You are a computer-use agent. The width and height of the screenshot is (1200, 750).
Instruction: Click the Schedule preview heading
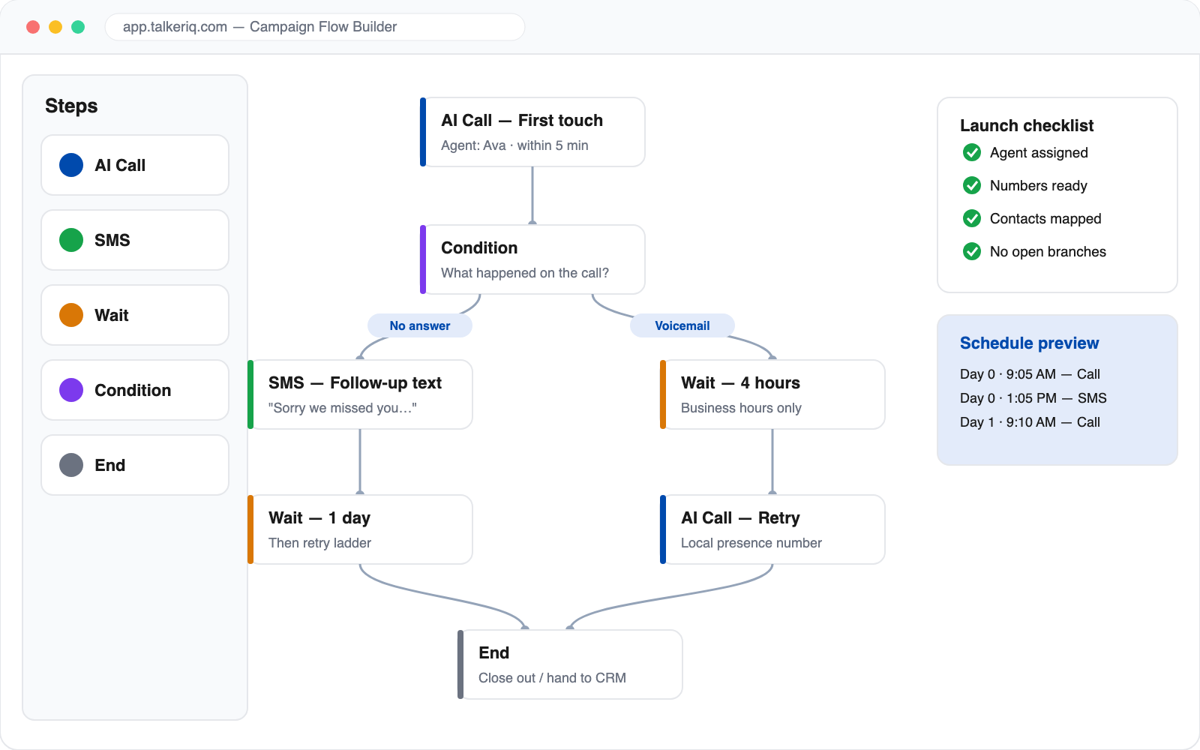pos(1029,343)
